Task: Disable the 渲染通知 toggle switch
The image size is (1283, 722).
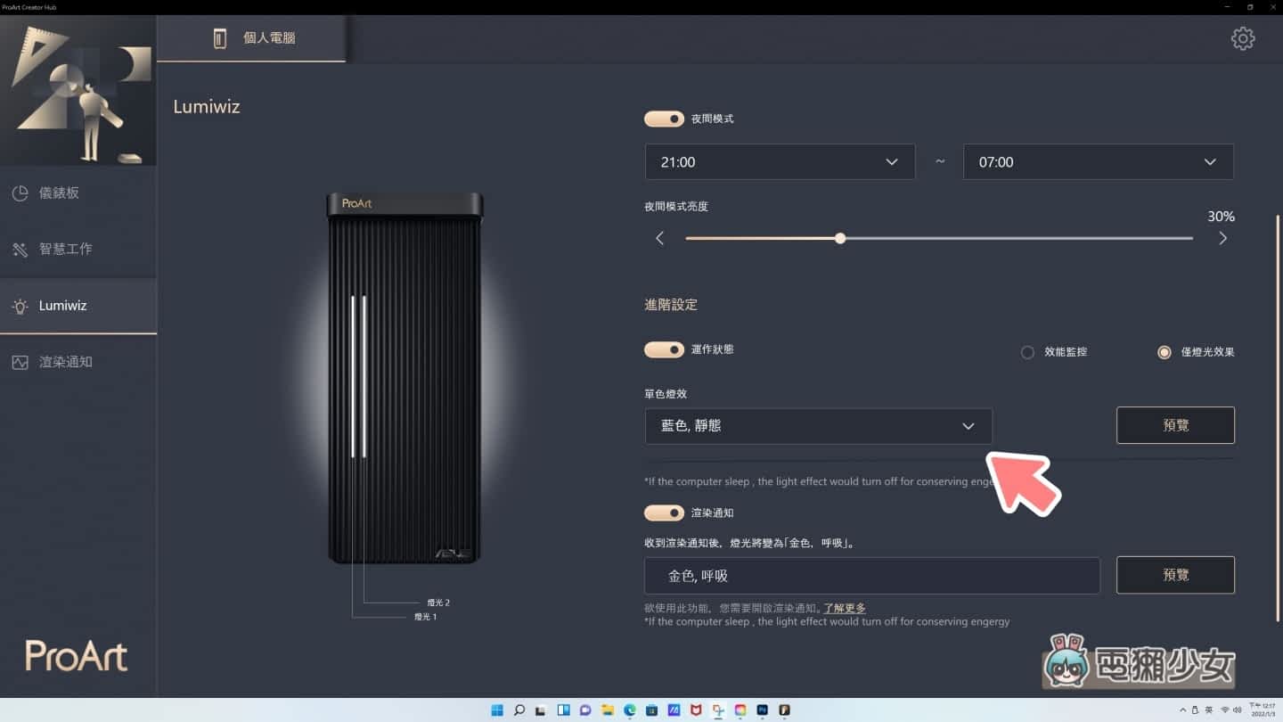Action: point(664,513)
